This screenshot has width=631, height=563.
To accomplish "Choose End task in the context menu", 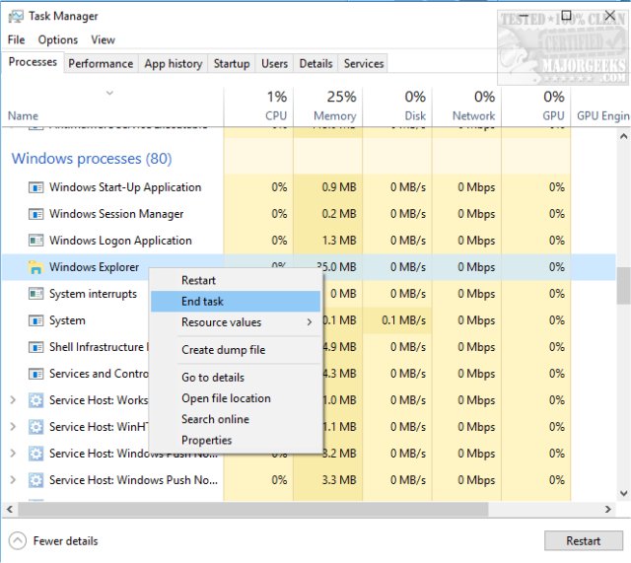I will (x=236, y=302).
